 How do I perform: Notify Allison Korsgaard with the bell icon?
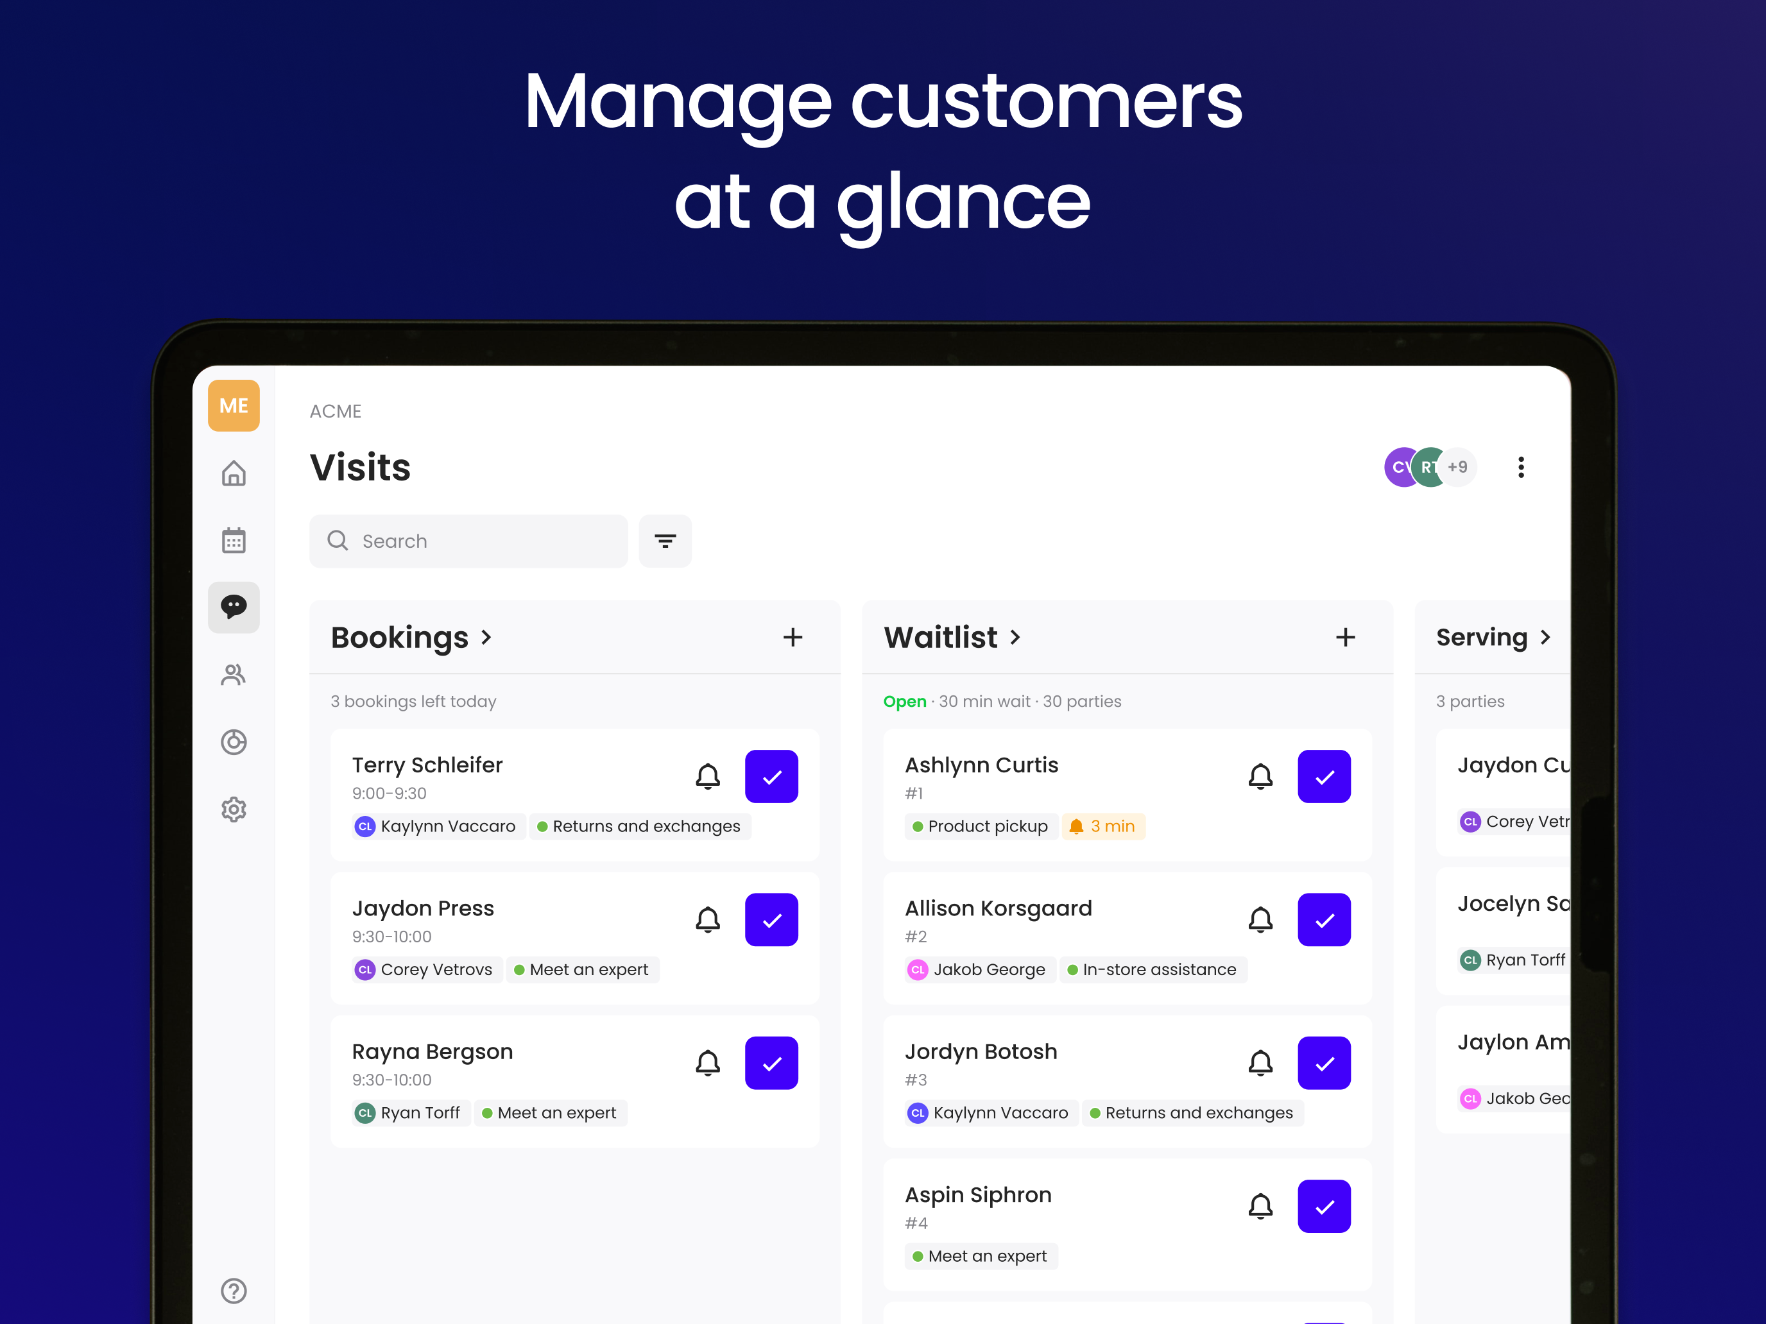click(x=1260, y=919)
